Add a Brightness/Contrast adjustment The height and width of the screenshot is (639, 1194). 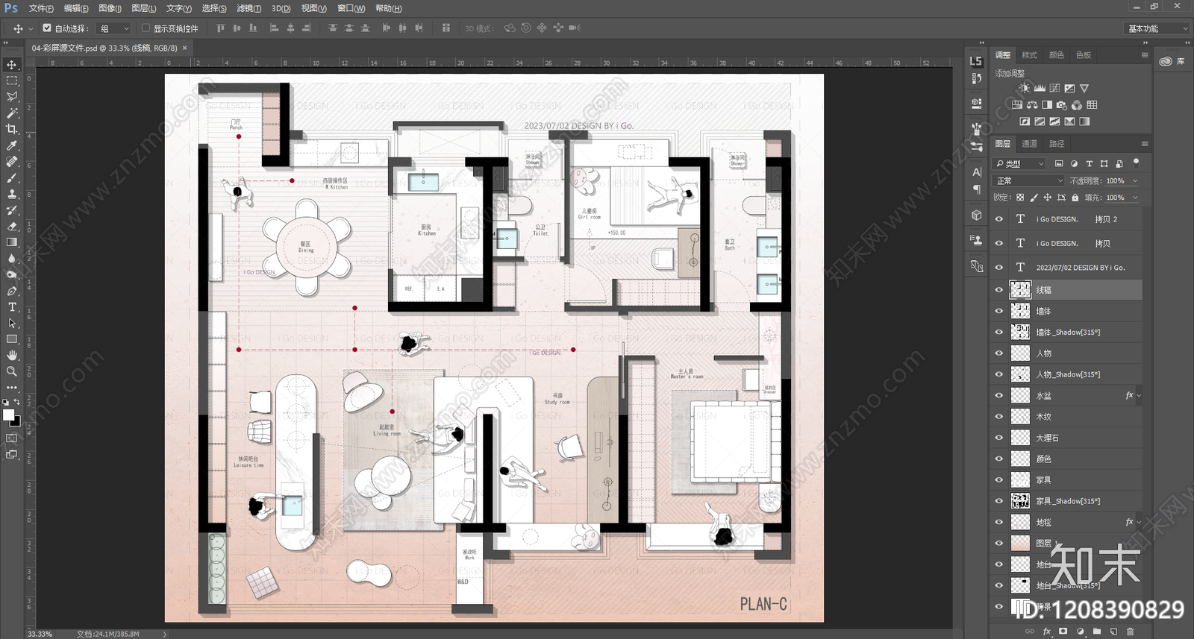click(1025, 88)
